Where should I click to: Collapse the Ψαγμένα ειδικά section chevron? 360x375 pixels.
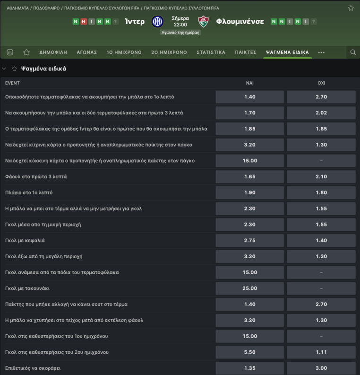click(x=4, y=69)
